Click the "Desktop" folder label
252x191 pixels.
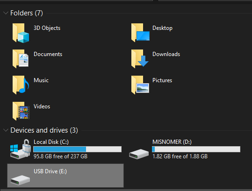(162, 28)
